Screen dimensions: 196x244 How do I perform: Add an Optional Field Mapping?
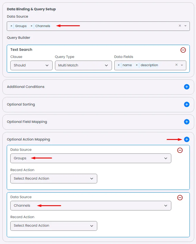[x=187, y=122]
